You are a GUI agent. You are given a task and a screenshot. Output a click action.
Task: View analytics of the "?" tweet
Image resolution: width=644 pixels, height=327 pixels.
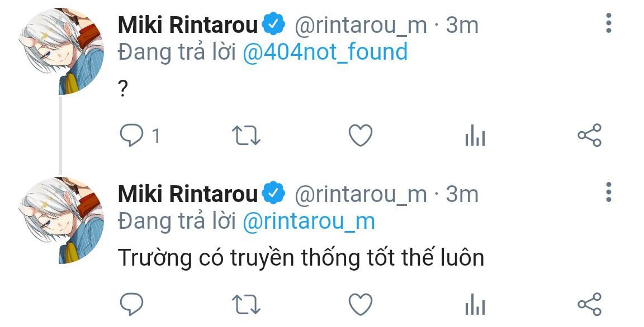tap(475, 136)
